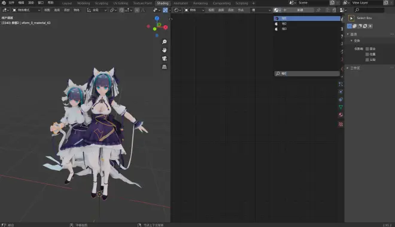Open the 3D viewport editor type dropdown

point(5,10)
